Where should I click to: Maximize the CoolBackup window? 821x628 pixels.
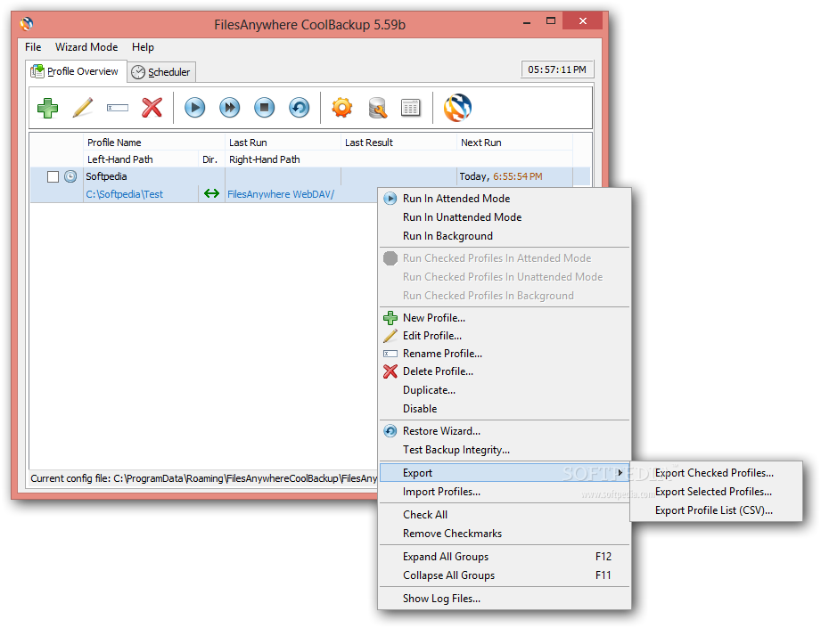(551, 21)
